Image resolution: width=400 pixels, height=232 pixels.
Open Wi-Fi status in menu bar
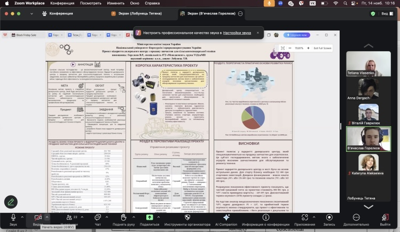pos(336,3)
